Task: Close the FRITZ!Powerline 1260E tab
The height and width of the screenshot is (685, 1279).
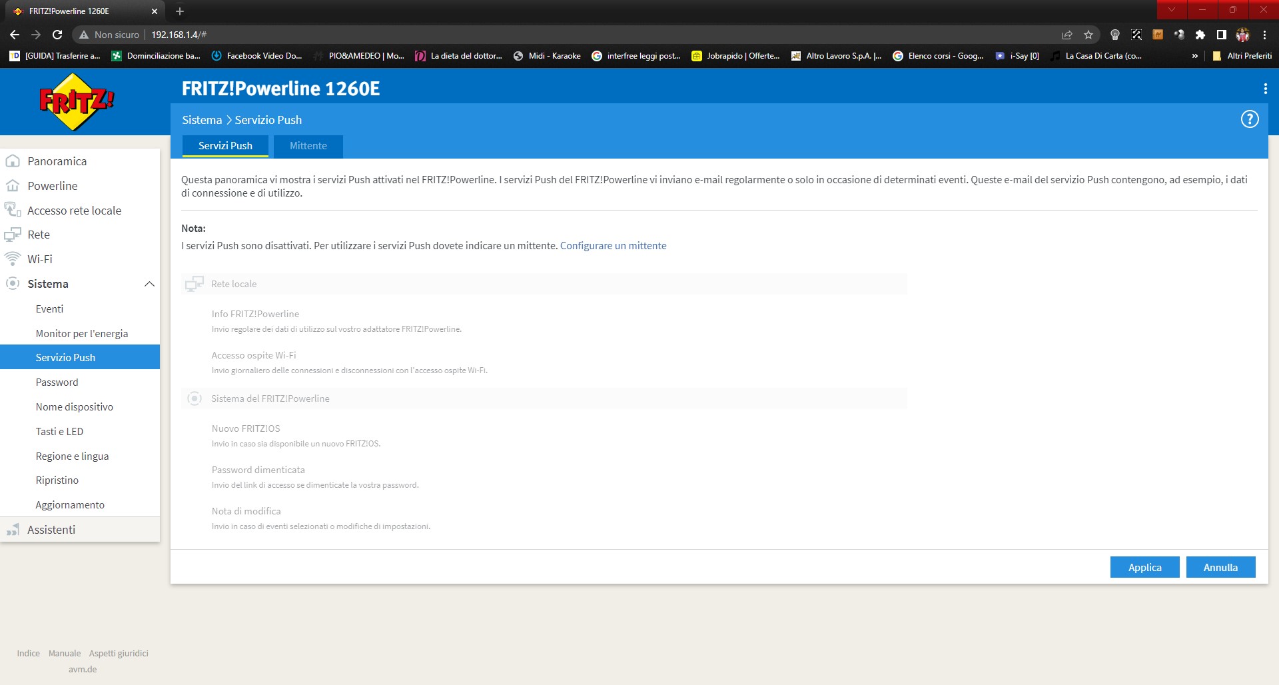Action: [155, 11]
